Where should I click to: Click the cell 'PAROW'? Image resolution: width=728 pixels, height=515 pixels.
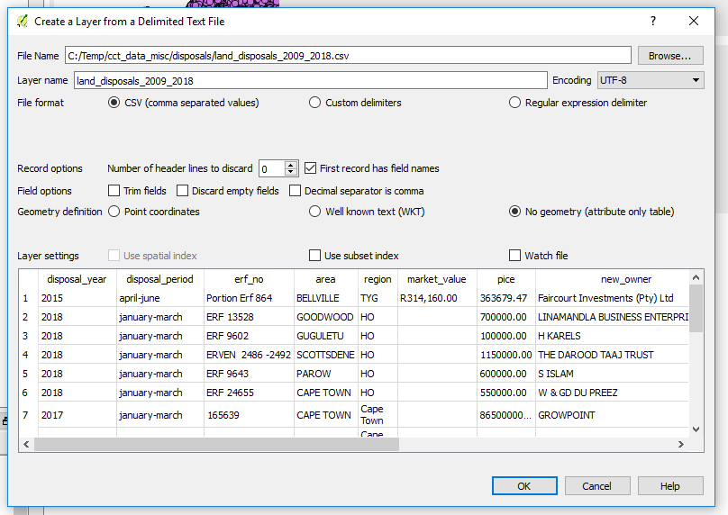pyautogui.click(x=325, y=374)
